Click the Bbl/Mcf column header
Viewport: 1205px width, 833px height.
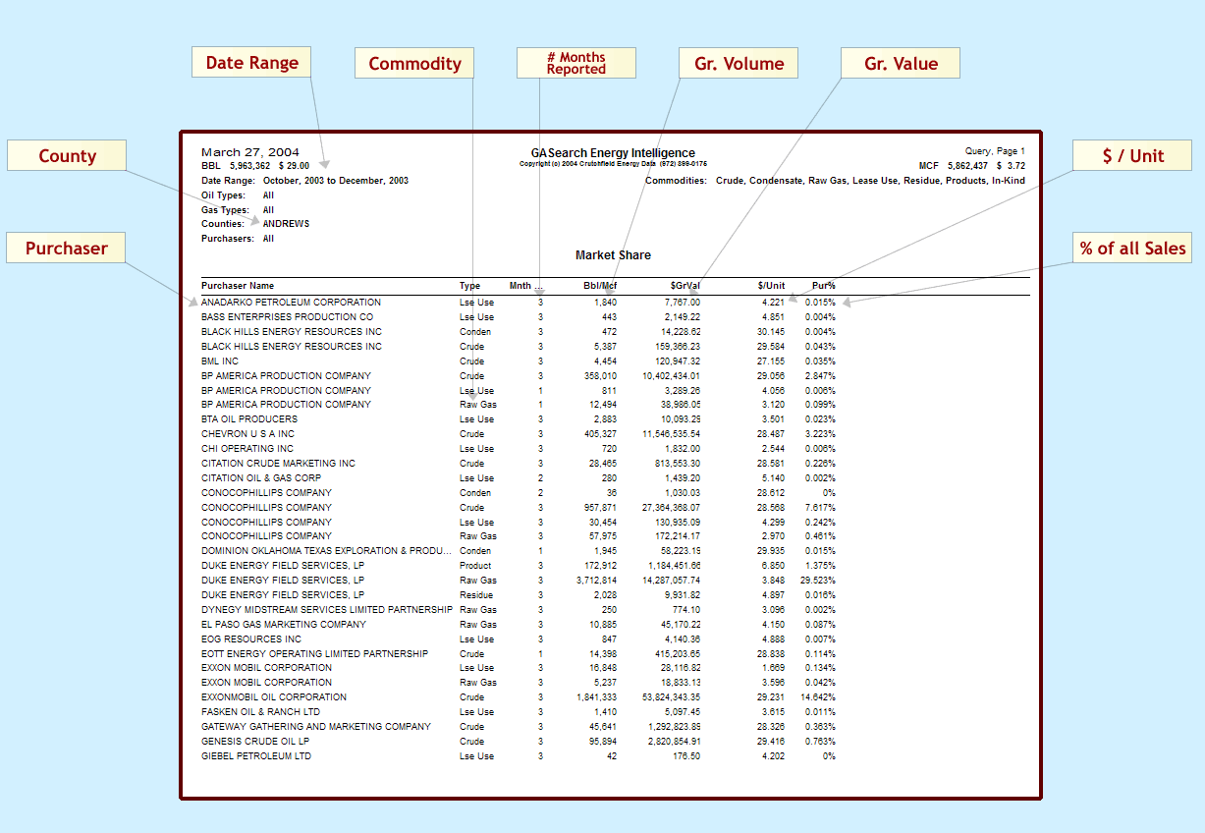point(599,286)
